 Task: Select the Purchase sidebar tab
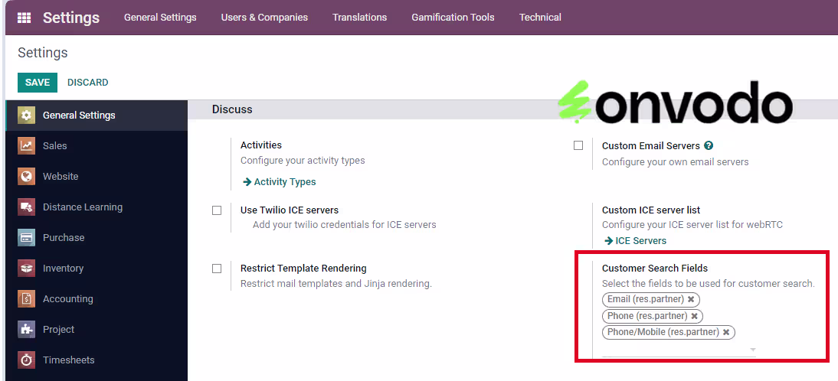pyautogui.click(x=97, y=237)
